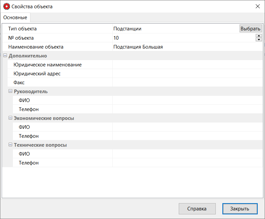Click the red app icon in title bar
The image size is (265, 219).
coord(7,7)
